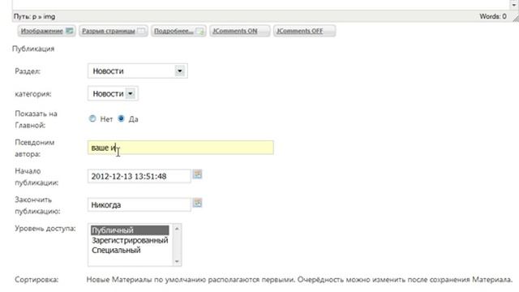Turn off comments with JComments OFF
The width and height of the screenshot is (519, 292).
[x=304, y=31]
